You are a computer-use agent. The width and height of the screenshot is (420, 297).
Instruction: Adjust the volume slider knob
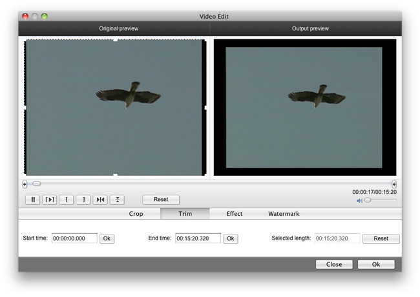368,200
